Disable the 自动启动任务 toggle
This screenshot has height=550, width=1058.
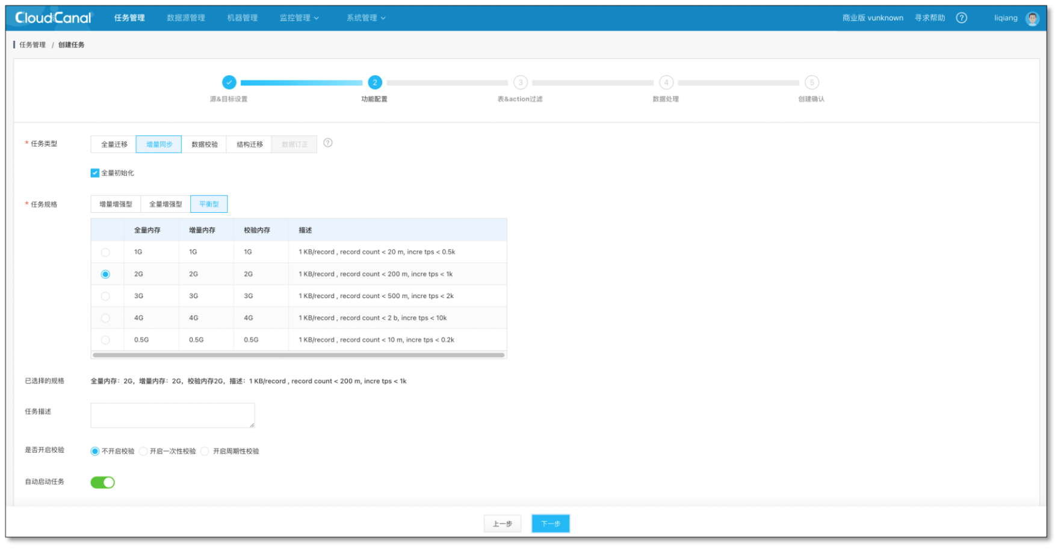(102, 481)
